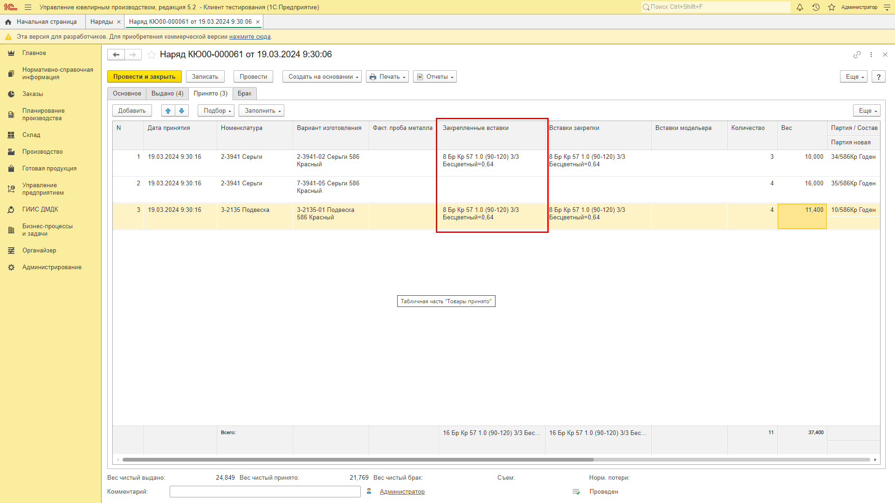Select the cell 3-2135 Подвеска
This screenshot has width=895, height=503.
(x=255, y=216)
